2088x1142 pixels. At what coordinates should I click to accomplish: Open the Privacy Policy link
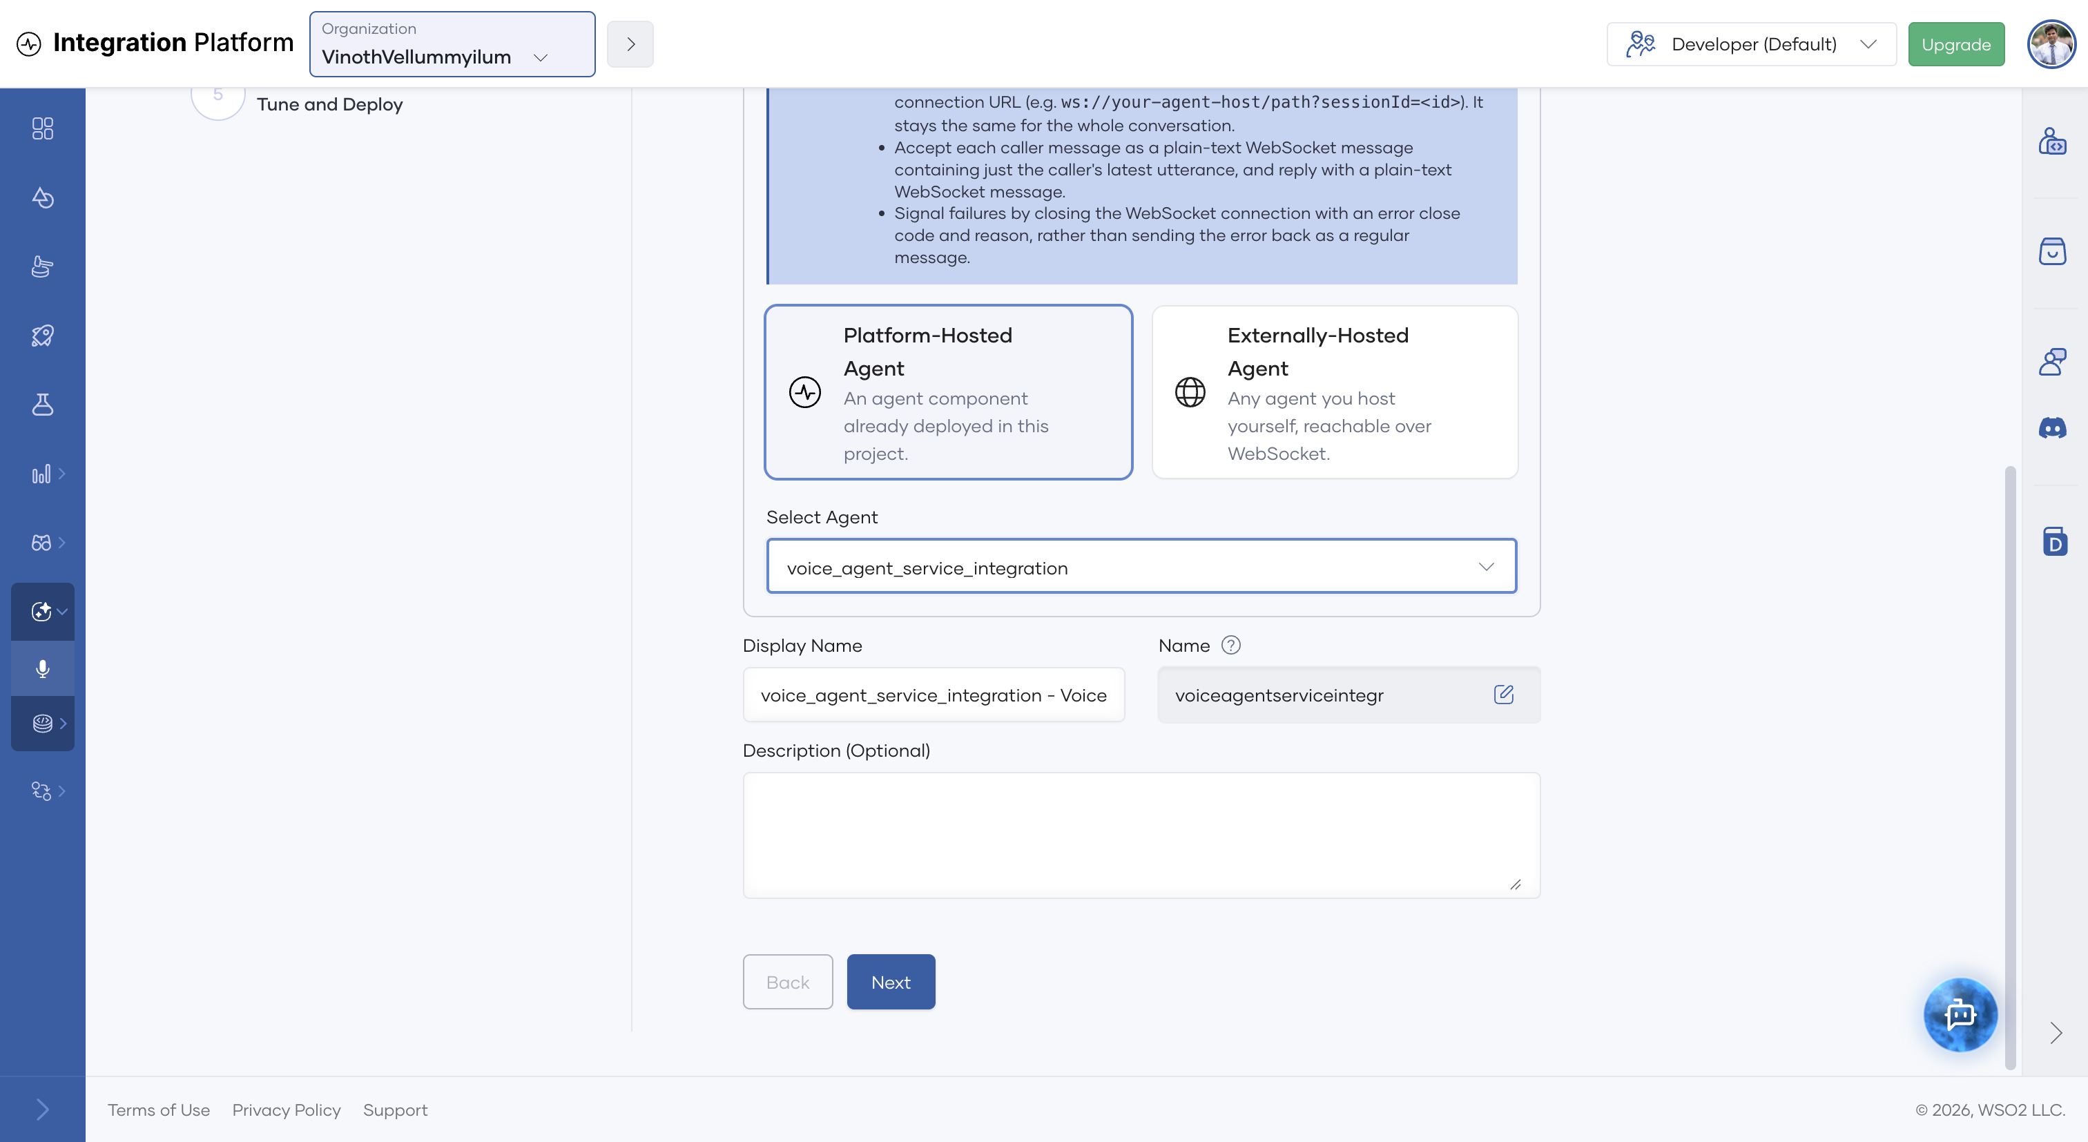[x=286, y=1110]
